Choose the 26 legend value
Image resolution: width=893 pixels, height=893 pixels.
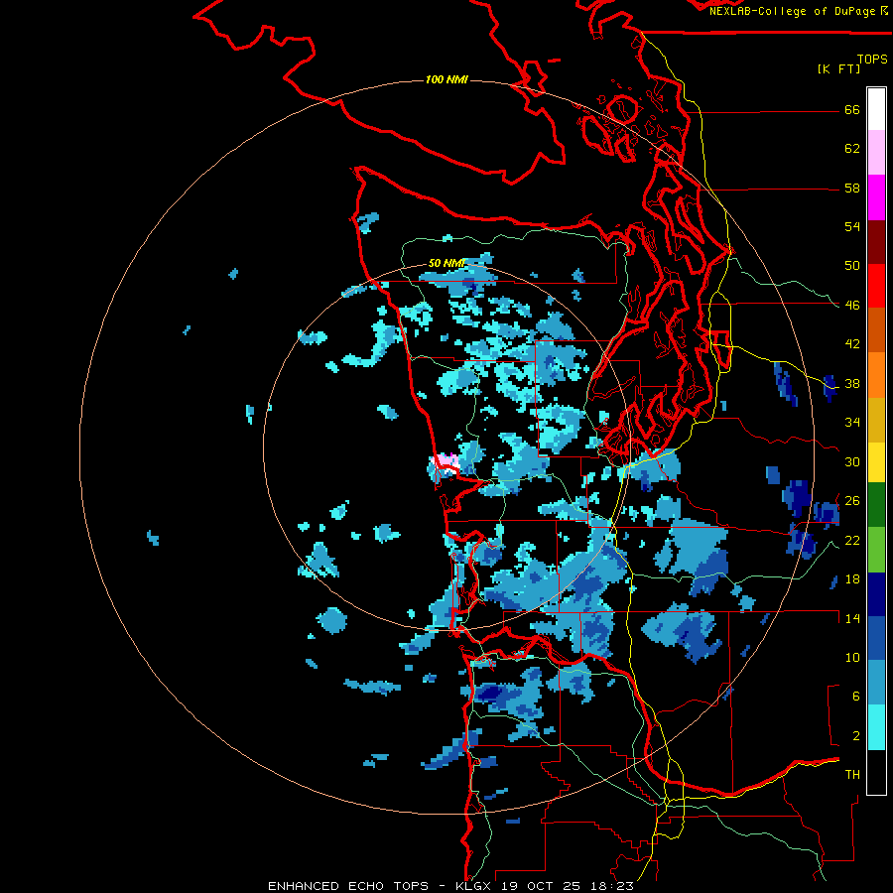[x=852, y=501]
